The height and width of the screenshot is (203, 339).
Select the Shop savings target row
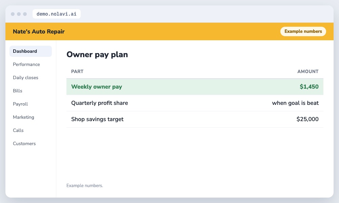[x=195, y=119]
